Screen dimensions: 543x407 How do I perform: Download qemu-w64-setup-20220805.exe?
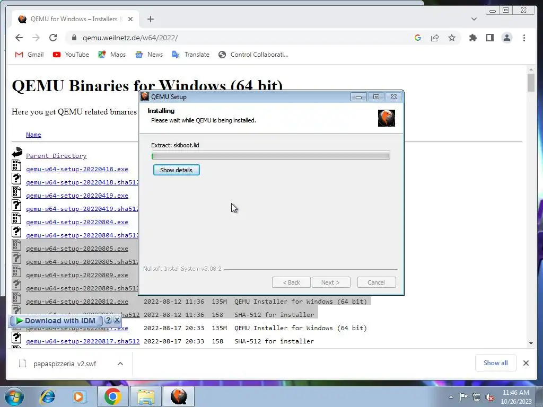[x=77, y=249]
